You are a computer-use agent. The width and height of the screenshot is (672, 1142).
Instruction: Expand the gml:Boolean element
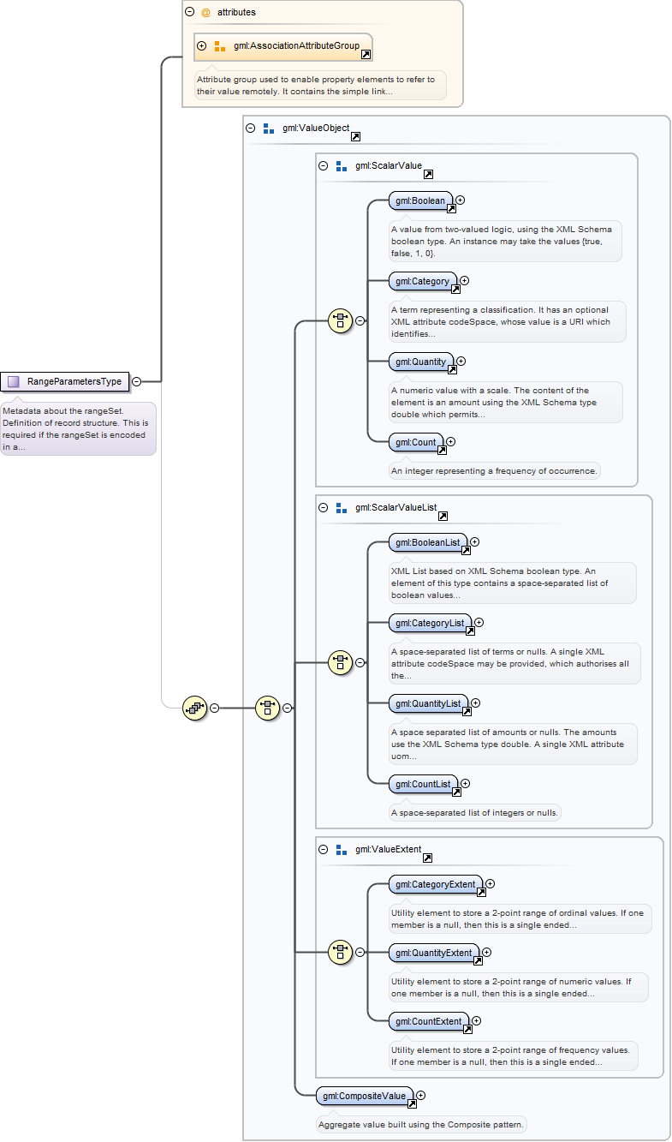(x=460, y=200)
